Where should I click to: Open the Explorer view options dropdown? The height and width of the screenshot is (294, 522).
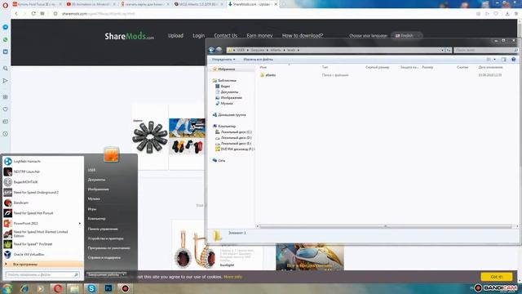[x=494, y=60]
